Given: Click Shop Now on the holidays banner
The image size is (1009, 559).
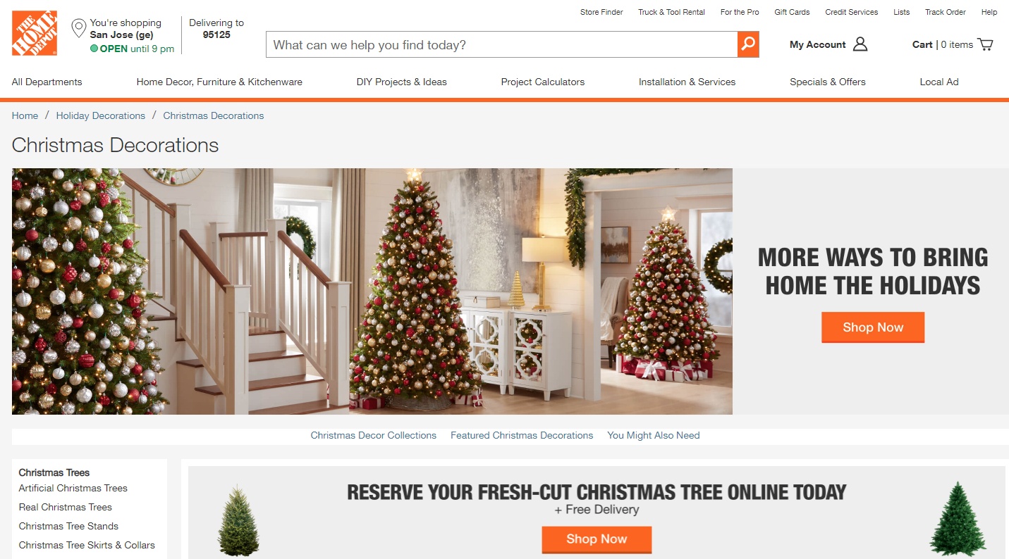Looking at the screenshot, I should coord(873,327).
